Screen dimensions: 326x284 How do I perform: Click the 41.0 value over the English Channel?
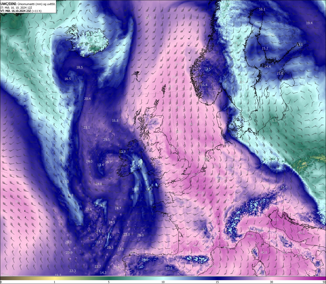[x=195, y=174]
